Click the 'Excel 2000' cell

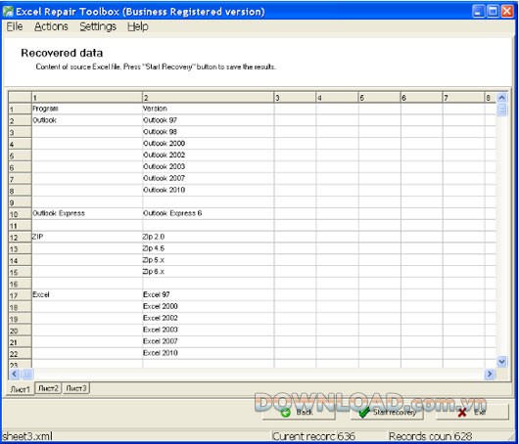pos(209,306)
